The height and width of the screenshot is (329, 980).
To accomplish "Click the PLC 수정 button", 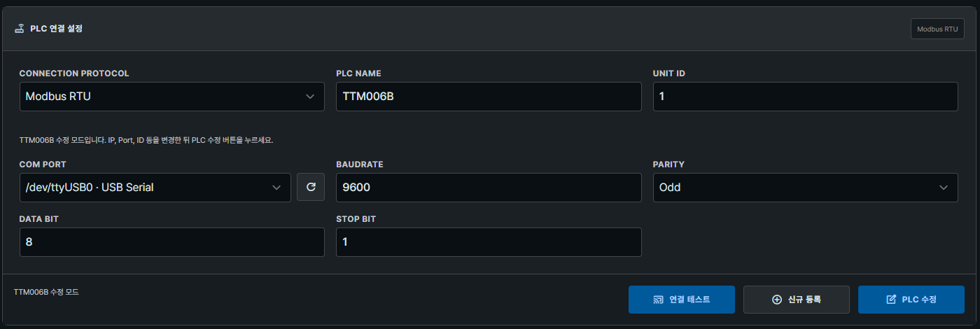I will pos(911,300).
